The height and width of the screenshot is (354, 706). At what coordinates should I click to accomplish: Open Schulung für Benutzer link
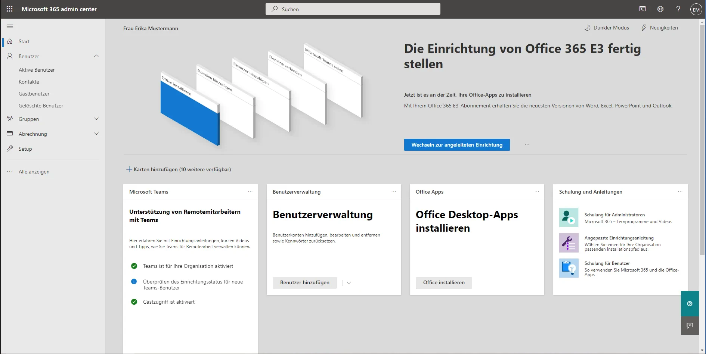pos(607,263)
